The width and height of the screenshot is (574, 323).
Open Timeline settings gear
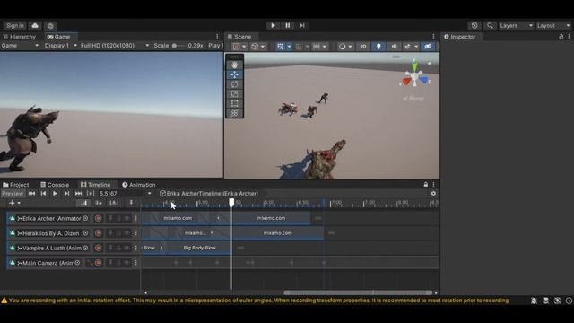[x=433, y=194]
